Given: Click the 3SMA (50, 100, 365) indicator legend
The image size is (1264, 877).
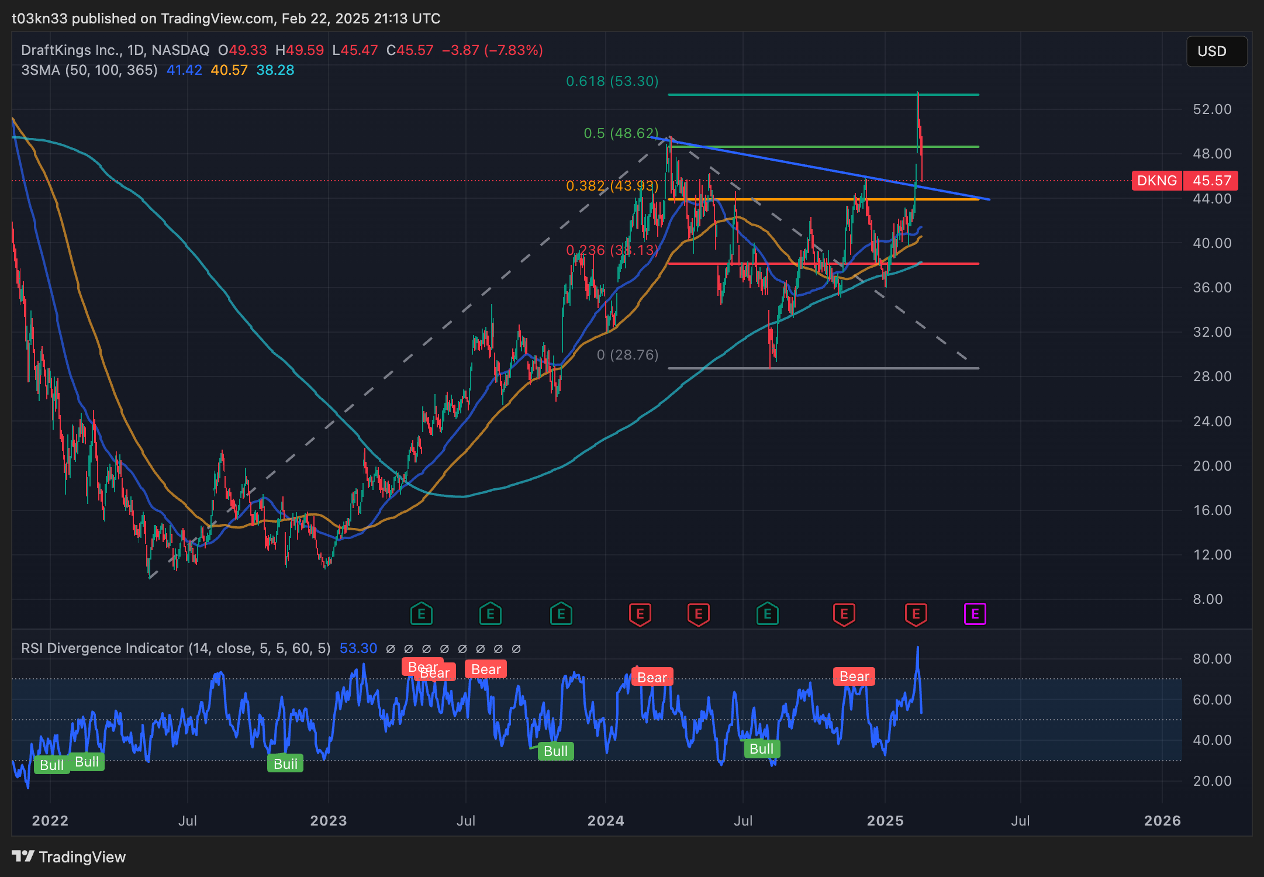Looking at the screenshot, I should (x=89, y=70).
